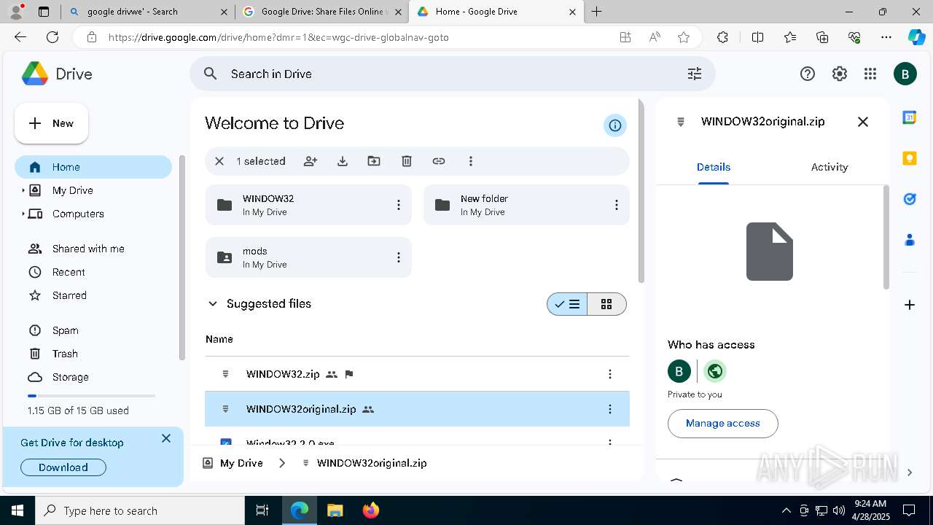Open Contacts side panel icon

coord(910,240)
